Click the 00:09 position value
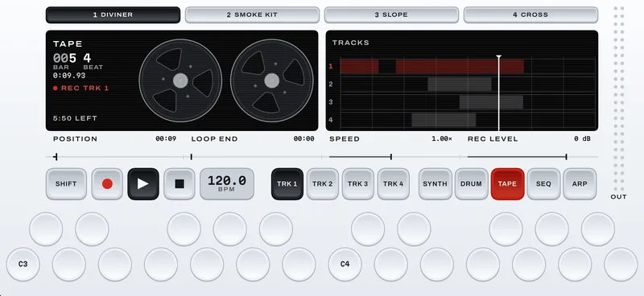This screenshot has height=296, width=644. 166,139
